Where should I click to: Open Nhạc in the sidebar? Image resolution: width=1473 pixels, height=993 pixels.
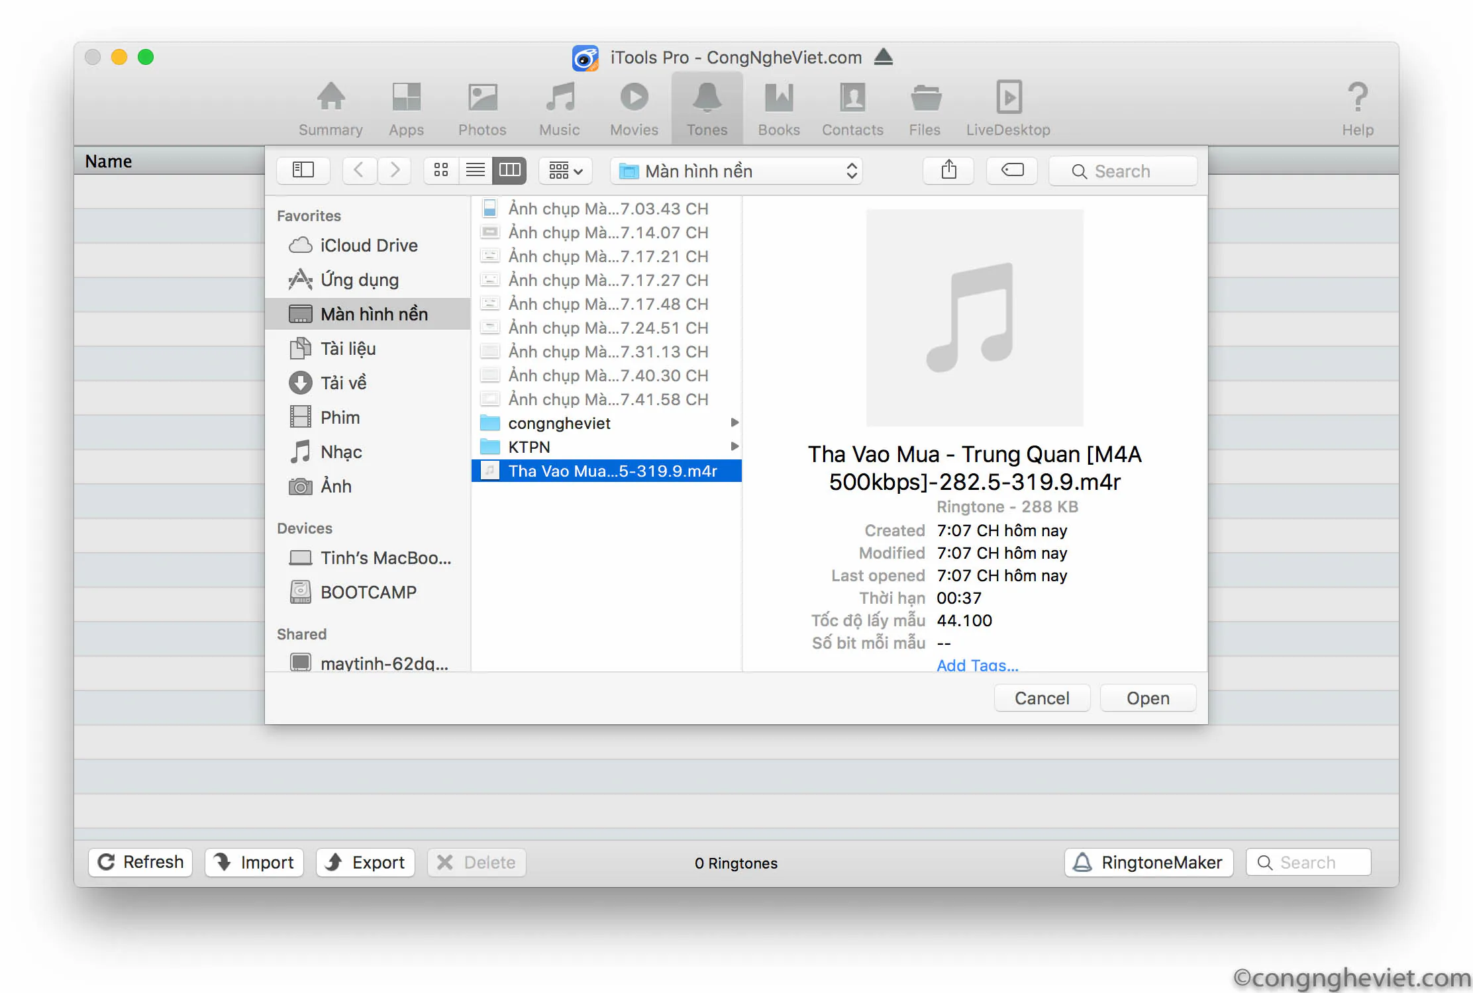(x=368, y=452)
